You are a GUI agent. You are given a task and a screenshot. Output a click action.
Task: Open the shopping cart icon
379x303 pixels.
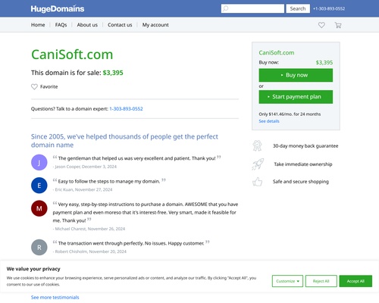pos(338,25)
